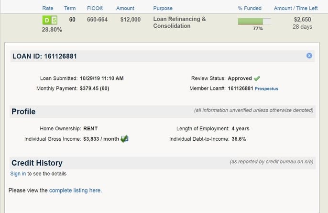
Task: Click the LOAN ID 161126881 heading
Action: point(44,56)
